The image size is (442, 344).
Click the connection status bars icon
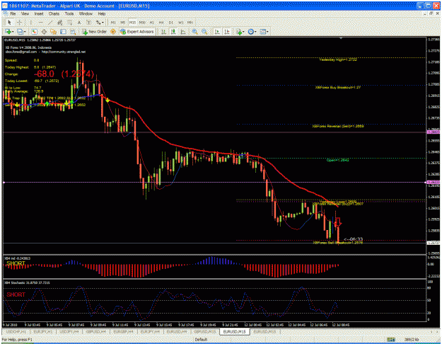tap(390, 340)
